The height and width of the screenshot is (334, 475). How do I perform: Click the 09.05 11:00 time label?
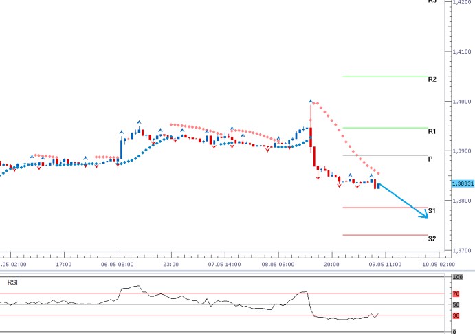[385, 265]
